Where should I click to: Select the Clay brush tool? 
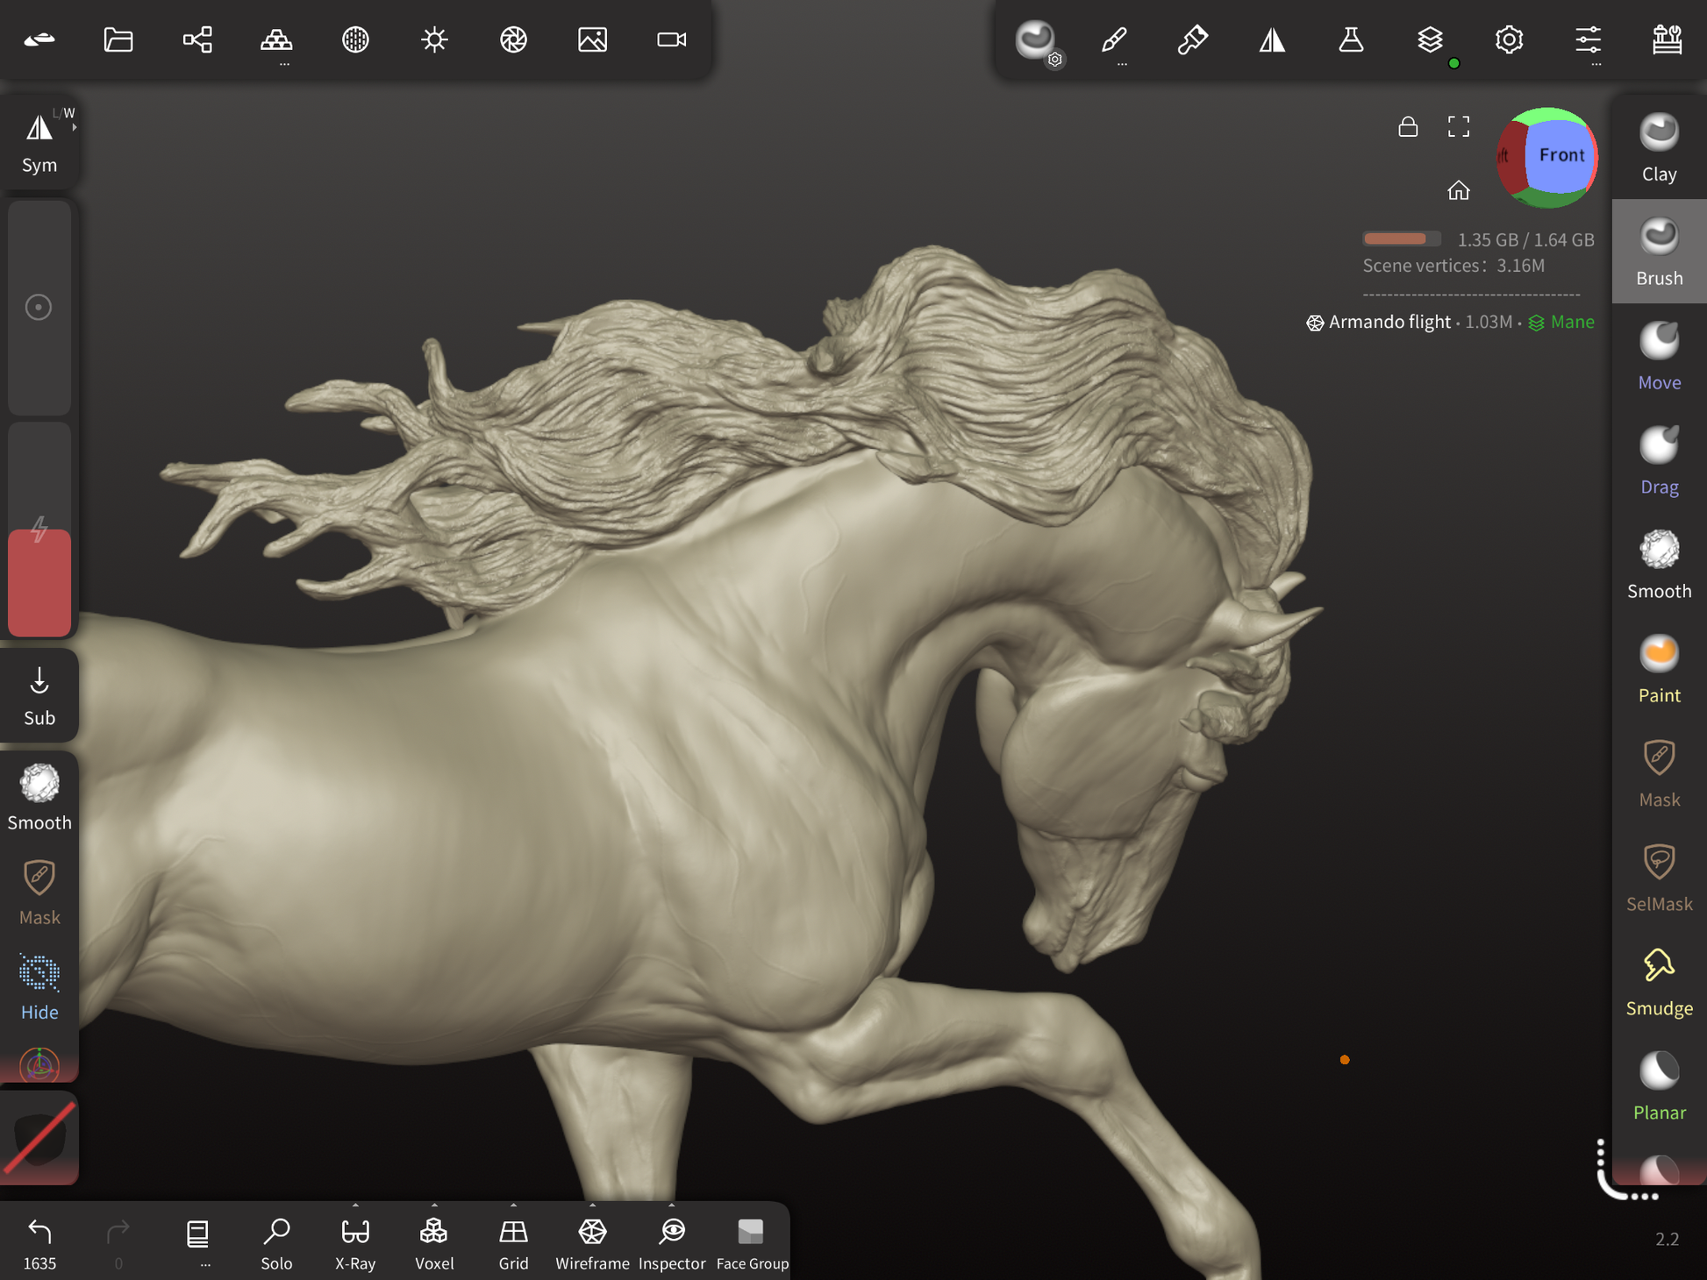pos(1658,147)
